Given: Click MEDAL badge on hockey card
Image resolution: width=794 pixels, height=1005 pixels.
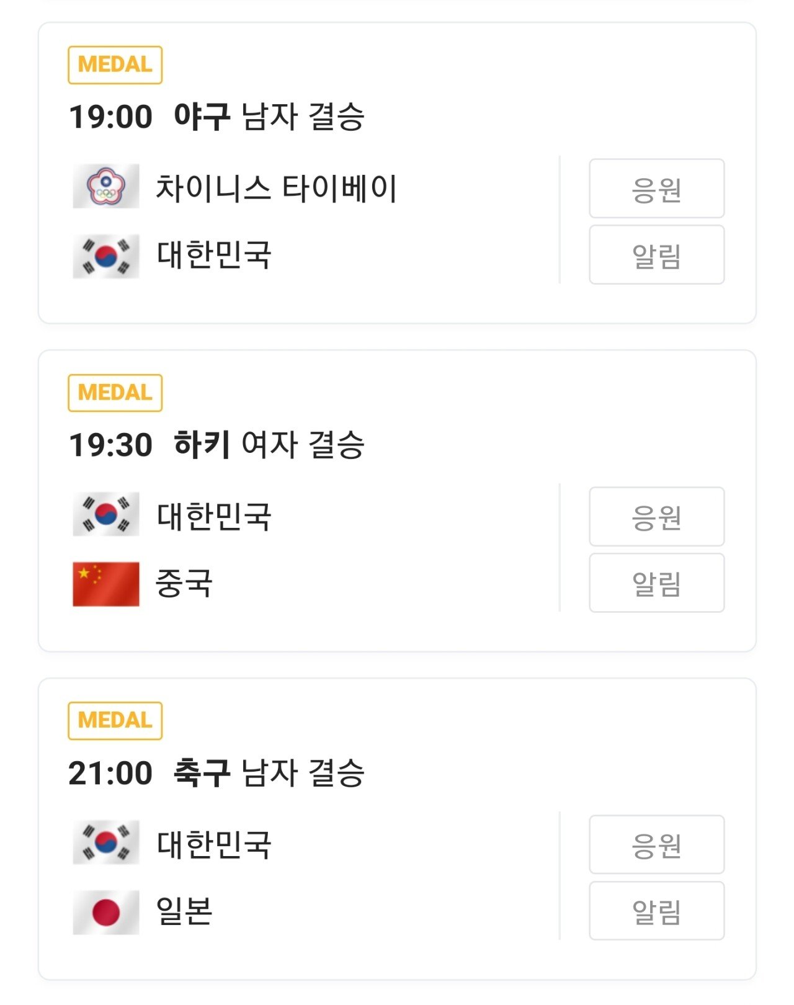Looking at the screenshot, I should click(115, 393).
